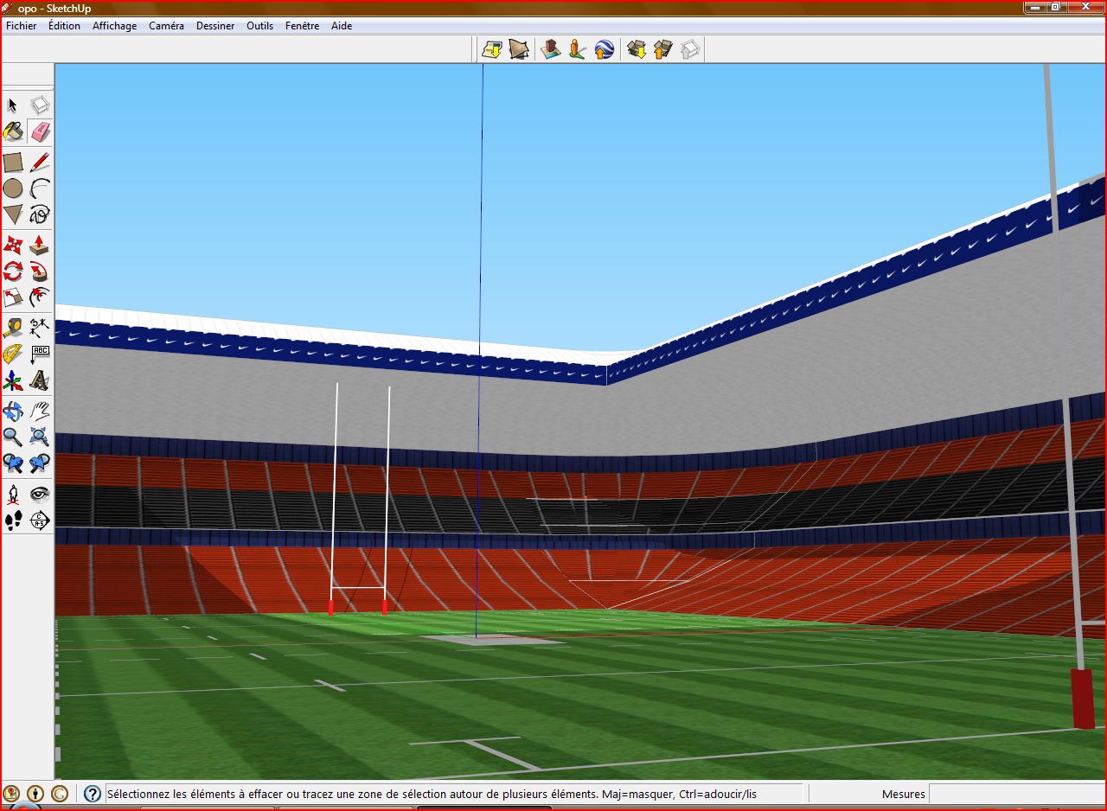This screenshot has height=811, width=1107.
Task: Open the Instructor help question-mark icon
Action: (x=93, y=794)
